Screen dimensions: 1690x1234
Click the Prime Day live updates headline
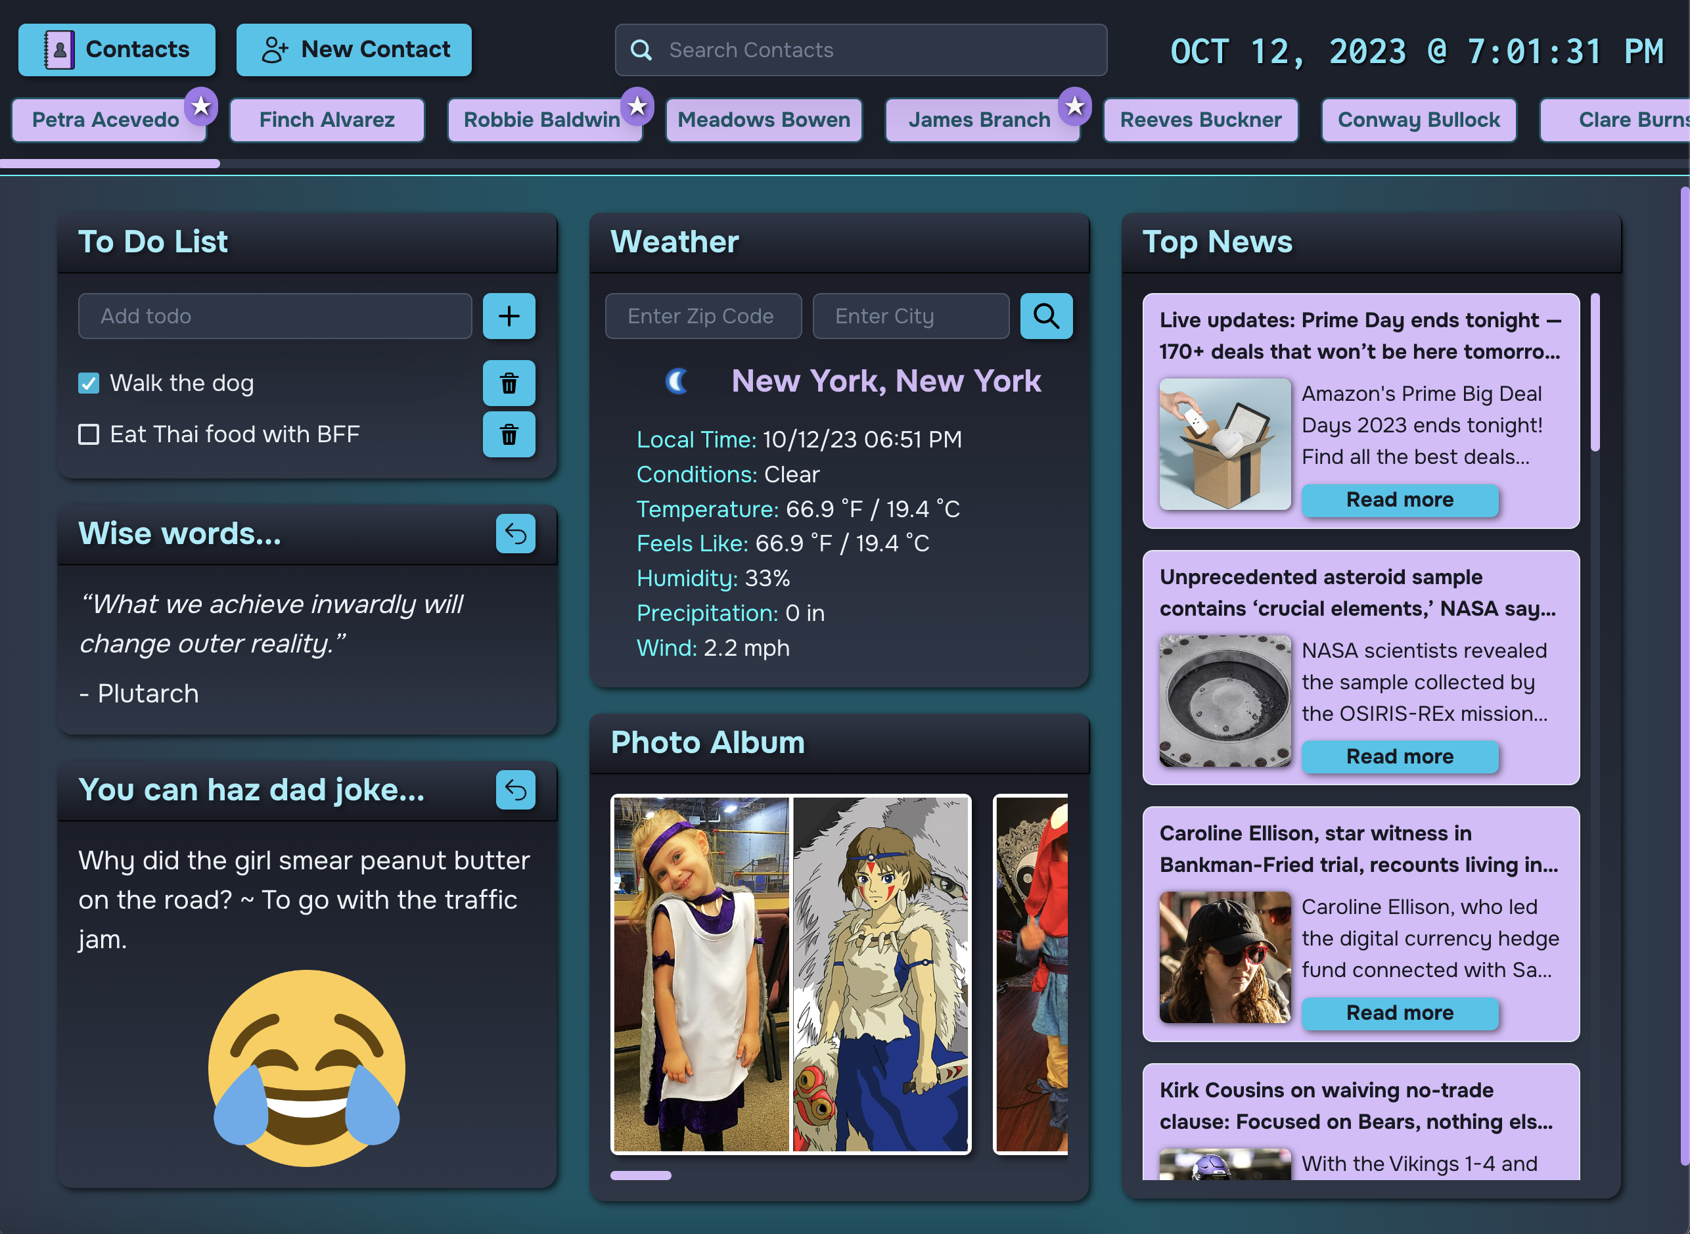(1360, 335)
